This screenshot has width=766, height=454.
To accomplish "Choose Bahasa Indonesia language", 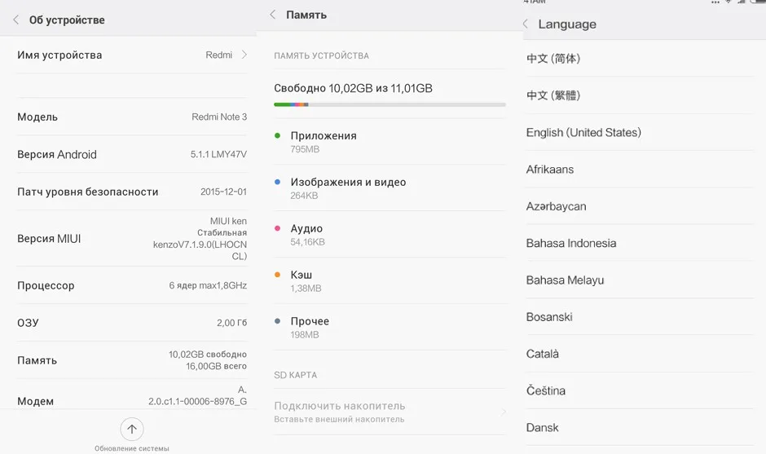I will 640,243.
